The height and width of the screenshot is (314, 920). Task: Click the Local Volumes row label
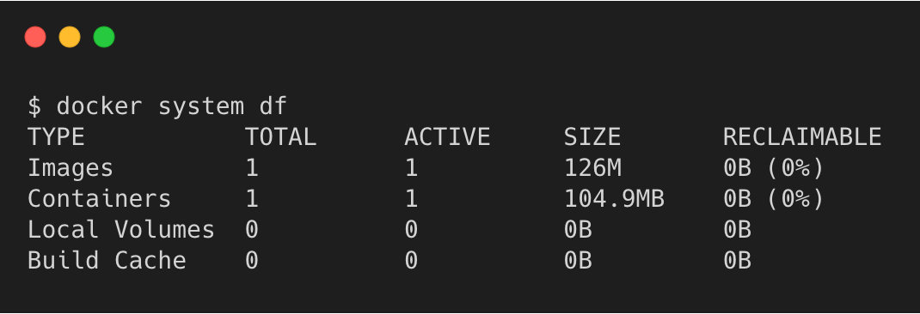121,230
